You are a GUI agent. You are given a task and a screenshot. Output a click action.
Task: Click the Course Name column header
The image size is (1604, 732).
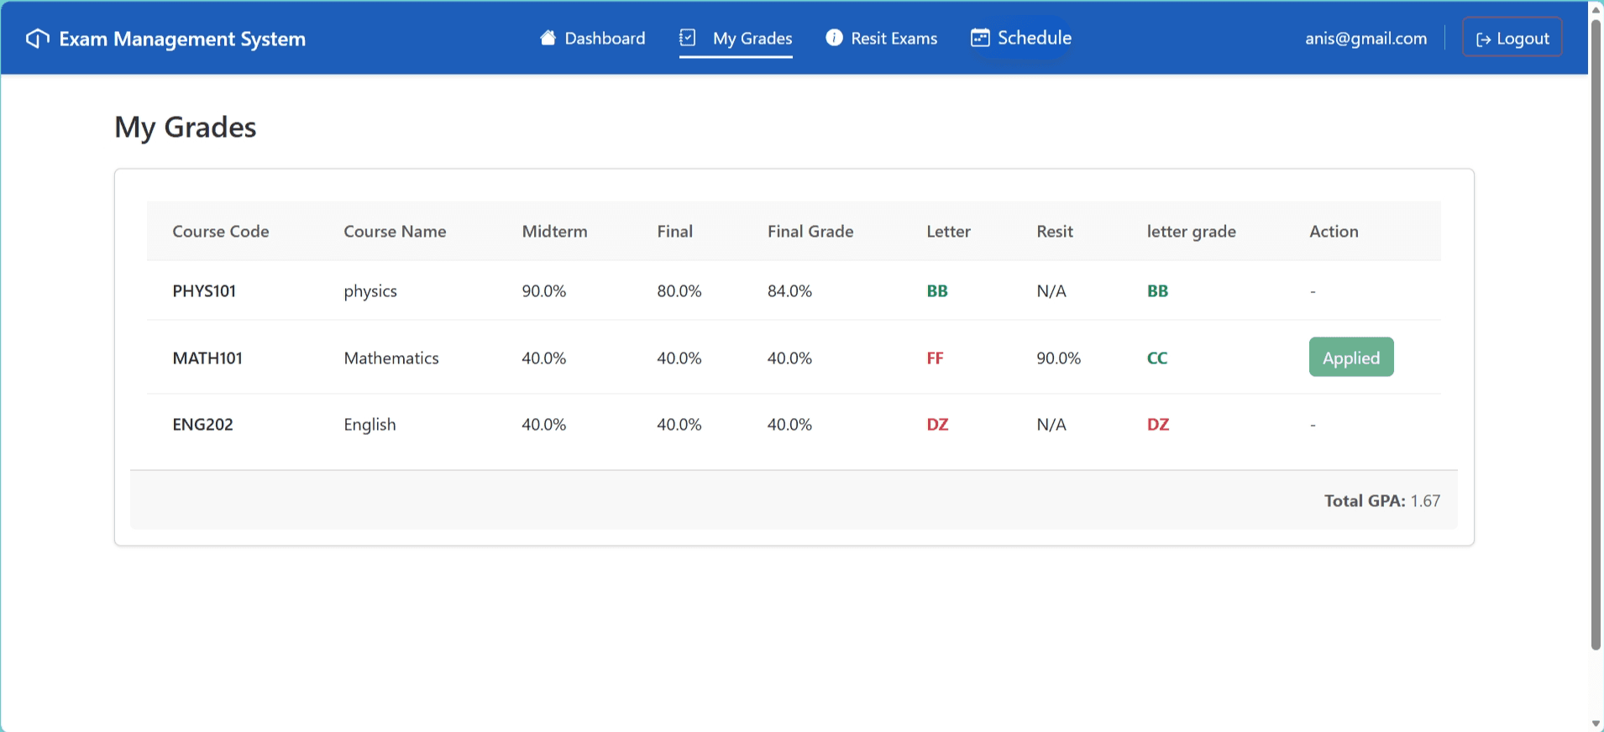click(x=395, y=231)
